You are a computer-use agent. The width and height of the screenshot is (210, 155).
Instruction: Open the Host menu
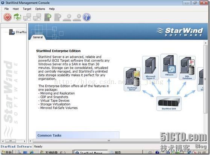click(16, 9)
